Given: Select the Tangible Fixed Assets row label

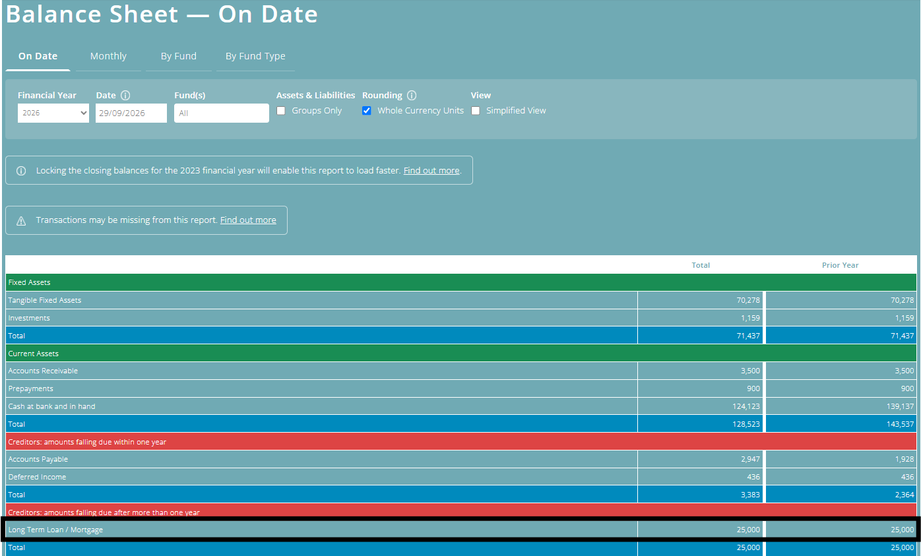Looking at the screenshot, I should click(45, 300).
